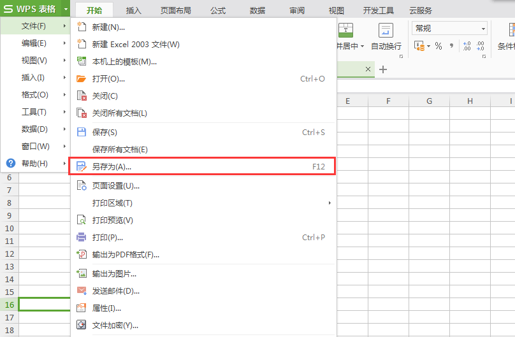Select column header G

tap(429, 101)
